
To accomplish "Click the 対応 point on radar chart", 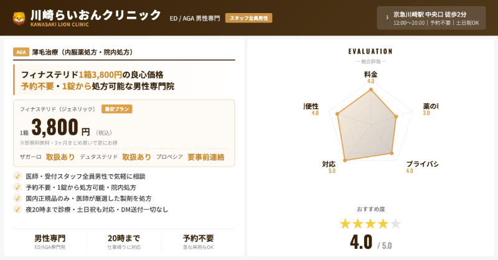I will click(344, 160).
